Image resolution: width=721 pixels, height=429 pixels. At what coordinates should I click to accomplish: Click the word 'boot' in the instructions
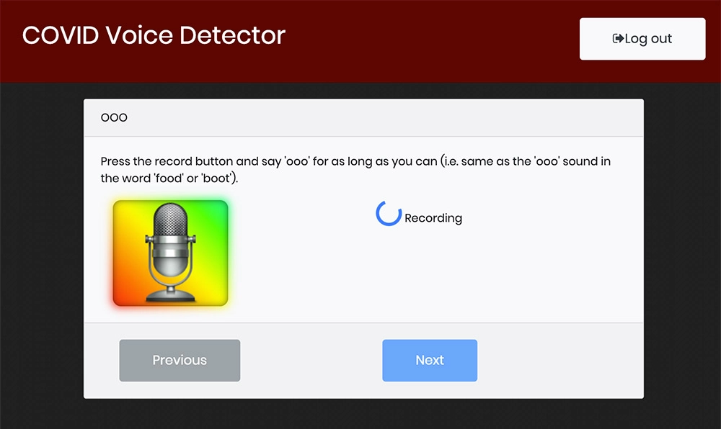[x=216, y=179]
